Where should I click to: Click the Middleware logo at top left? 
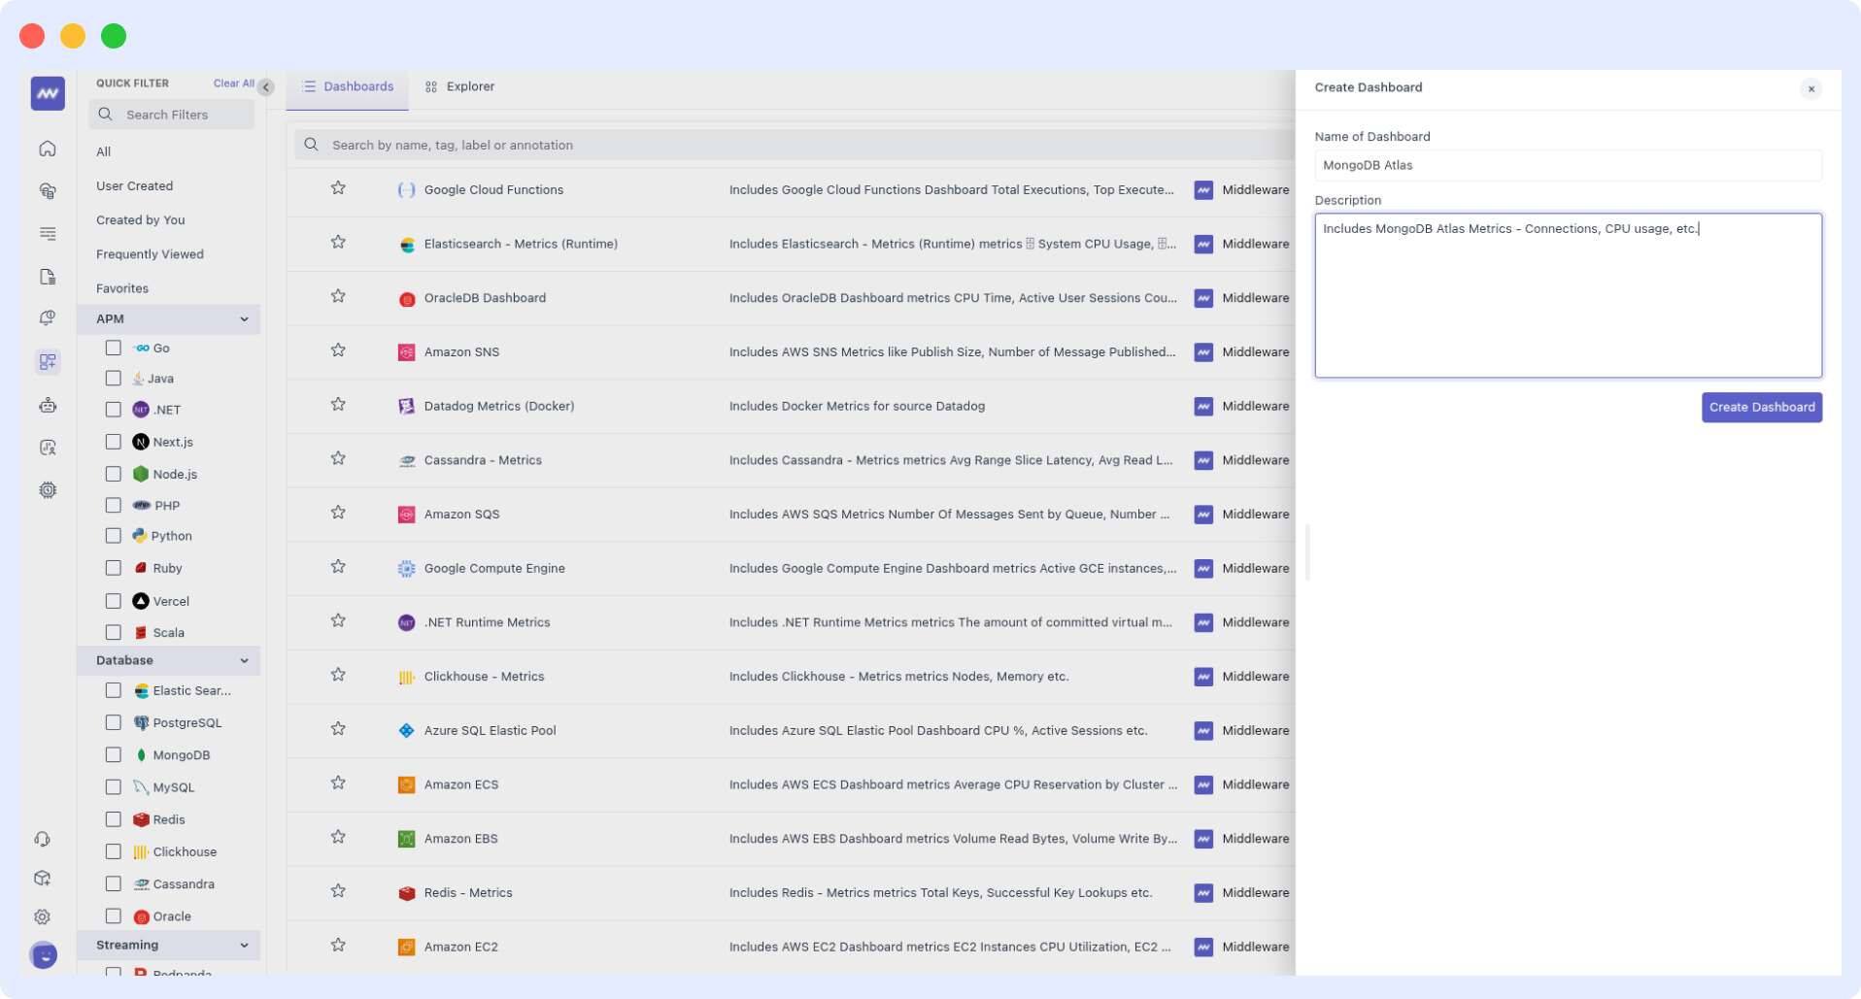pyautogui.click(x=47, y=93)
